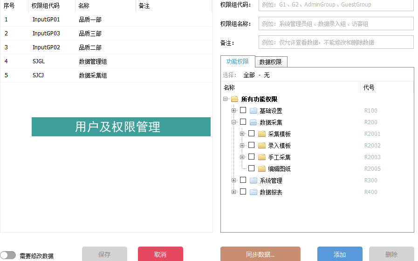Click the folder icon beside 系统管理
Viewport: 418px width, 261px height.
click(254, 181)
